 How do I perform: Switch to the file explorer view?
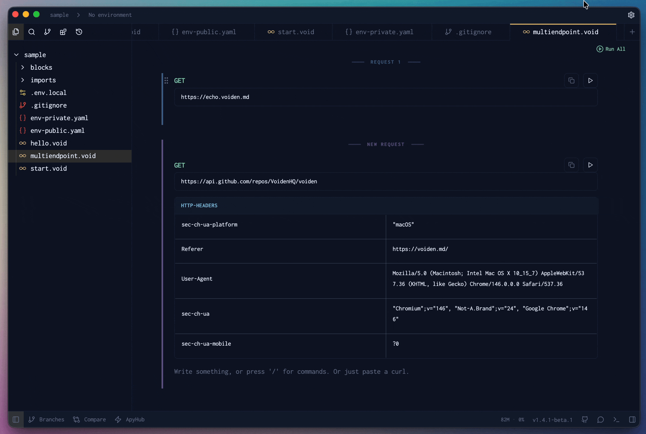pyautogui.click(x=16, y=32)
